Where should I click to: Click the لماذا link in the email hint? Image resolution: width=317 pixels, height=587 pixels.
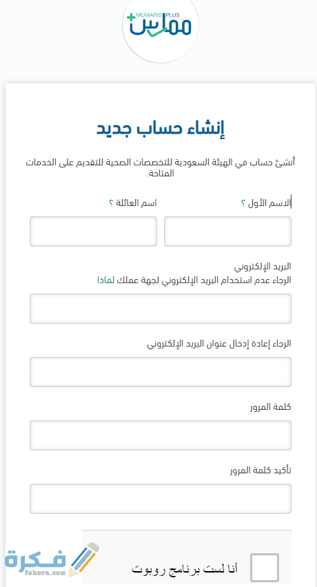(105, 280)
